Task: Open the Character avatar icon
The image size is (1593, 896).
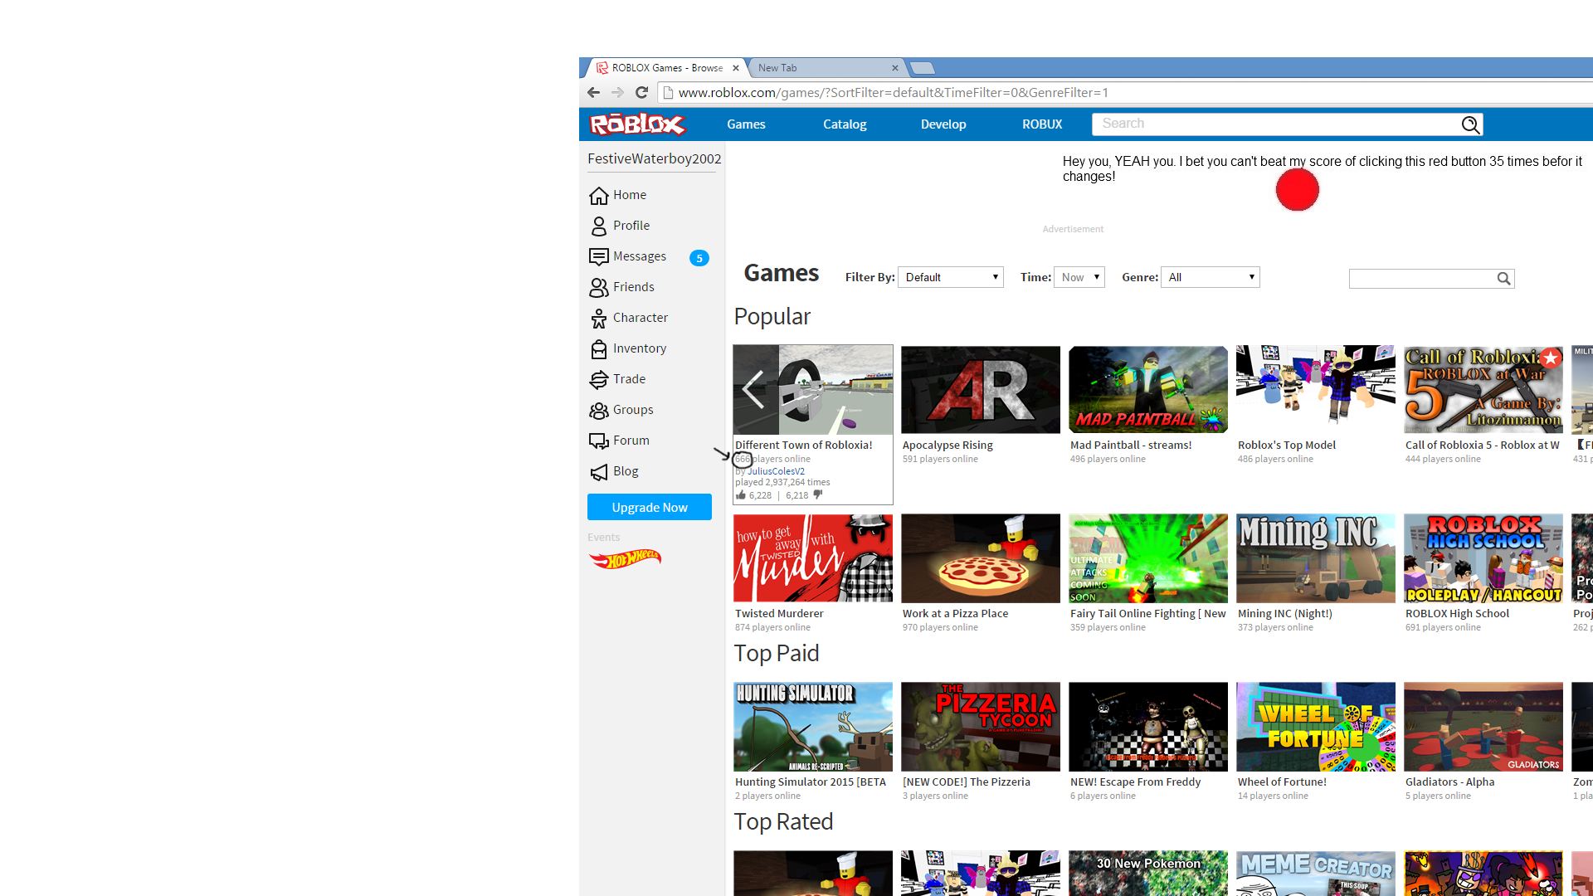Action: click(598, 318)
